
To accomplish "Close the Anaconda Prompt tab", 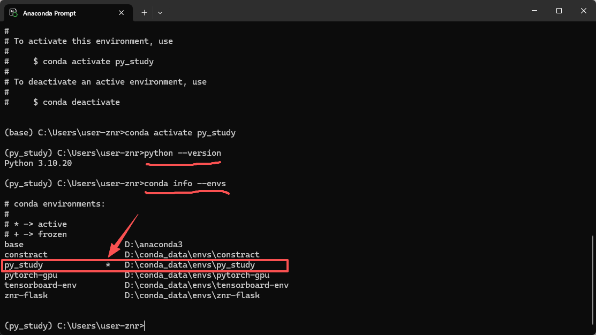I will [x=121, y=13].
